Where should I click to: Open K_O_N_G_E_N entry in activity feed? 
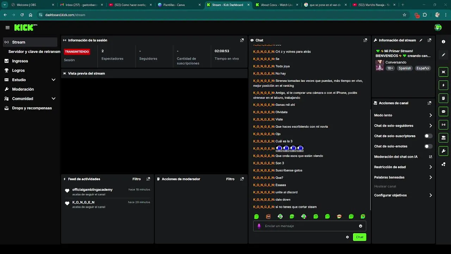pyautogui.click(x=84, y=202)
